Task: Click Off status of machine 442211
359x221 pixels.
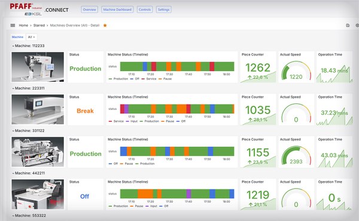Action: click(84, 197)
